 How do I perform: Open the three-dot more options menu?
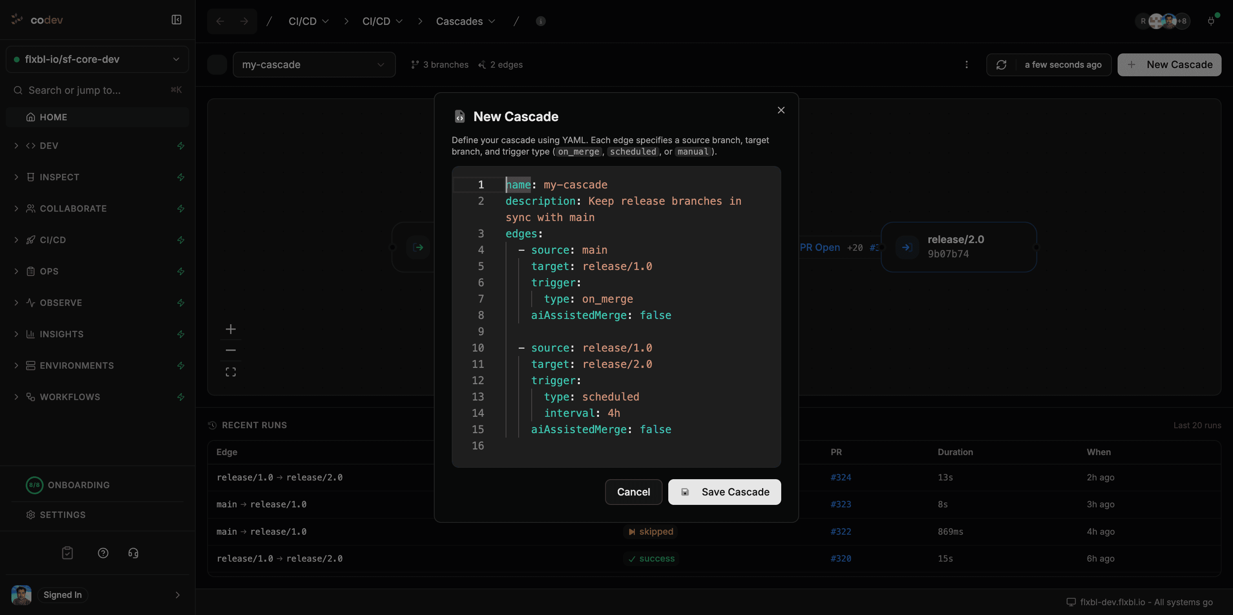[x=966, y=64]
